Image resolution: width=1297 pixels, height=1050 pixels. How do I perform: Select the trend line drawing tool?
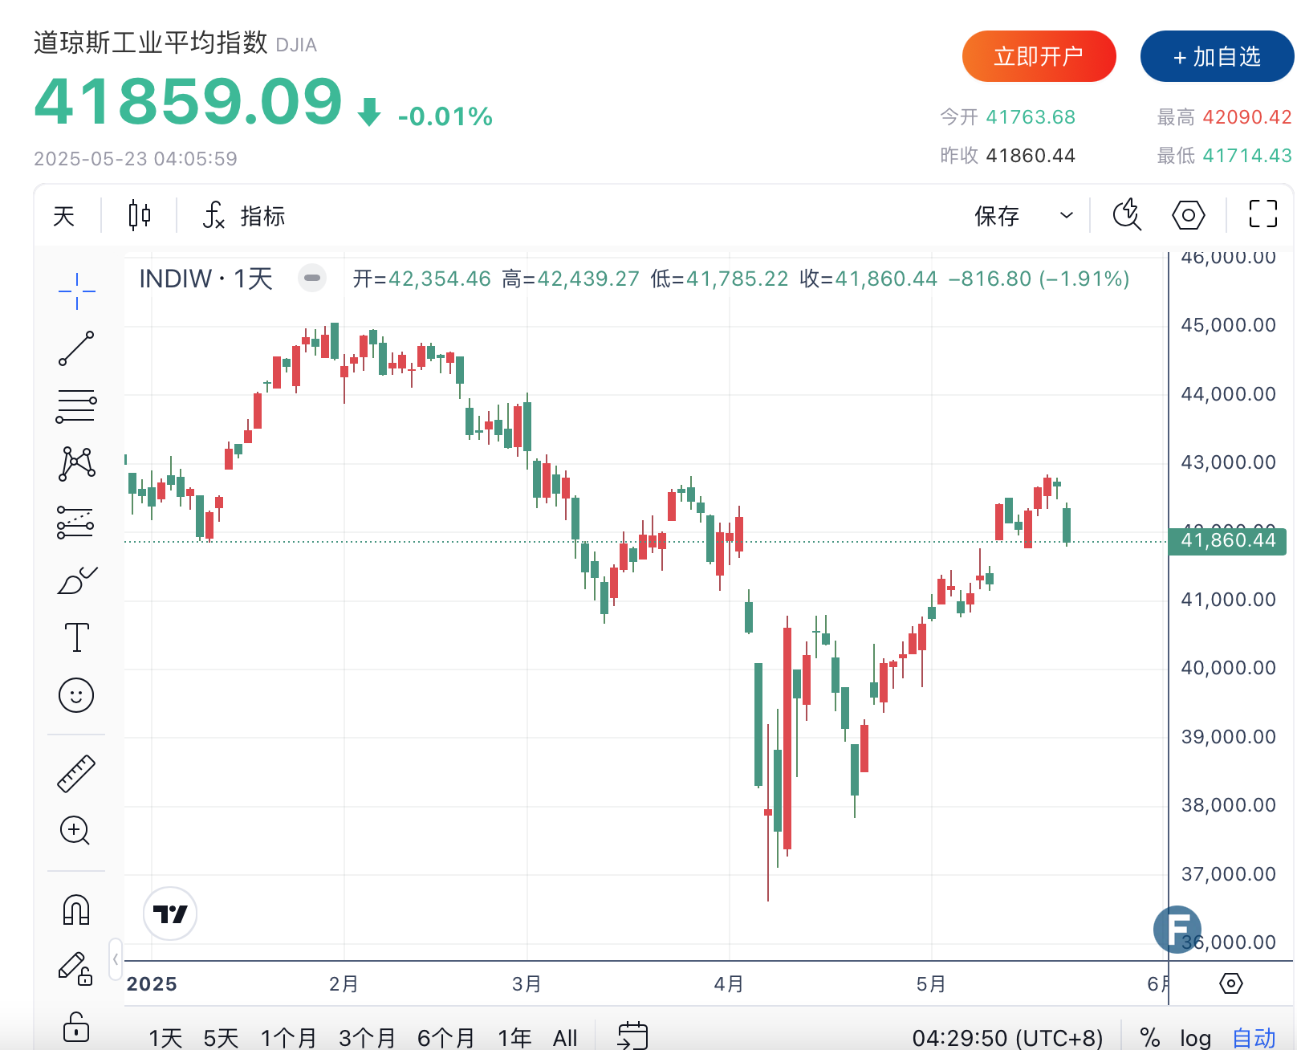(76, 348)
